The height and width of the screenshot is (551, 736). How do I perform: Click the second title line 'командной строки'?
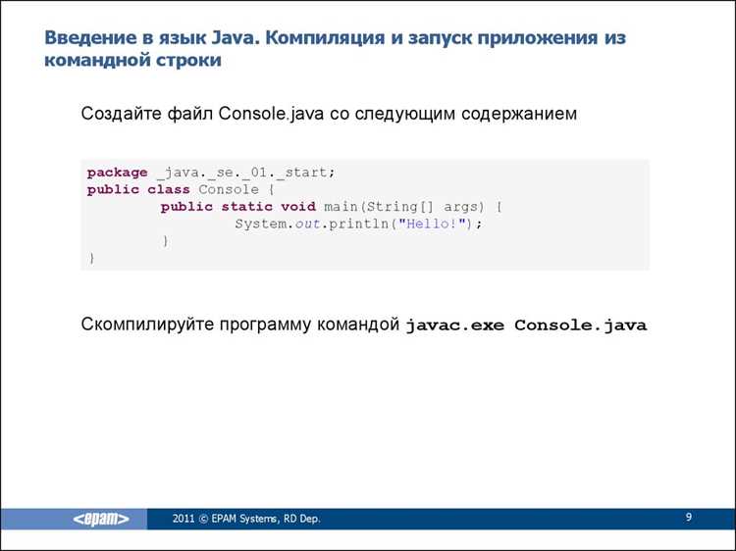pyautogui.click(x=132, y=60)
